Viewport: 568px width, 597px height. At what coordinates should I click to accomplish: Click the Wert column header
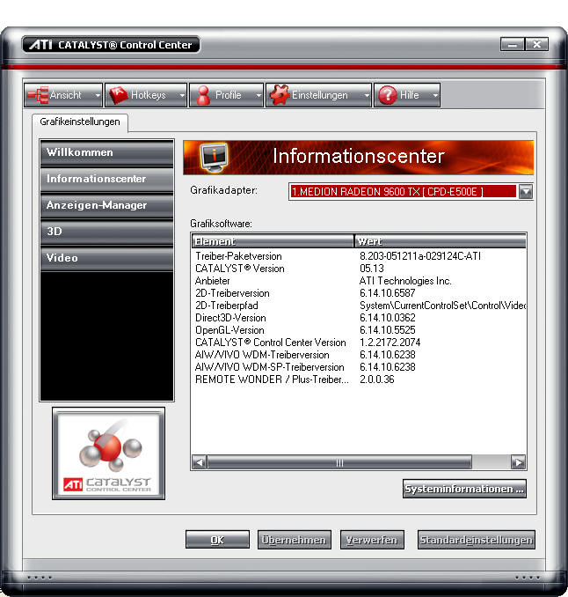pyautogui.click(x=441, y=241)
